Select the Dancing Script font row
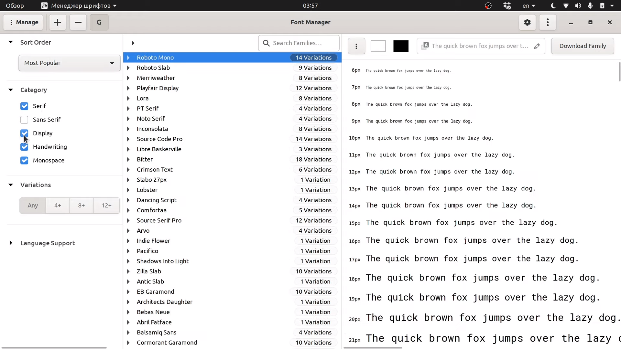This screenshot has height=349, width=621. [x=232, y=200]
